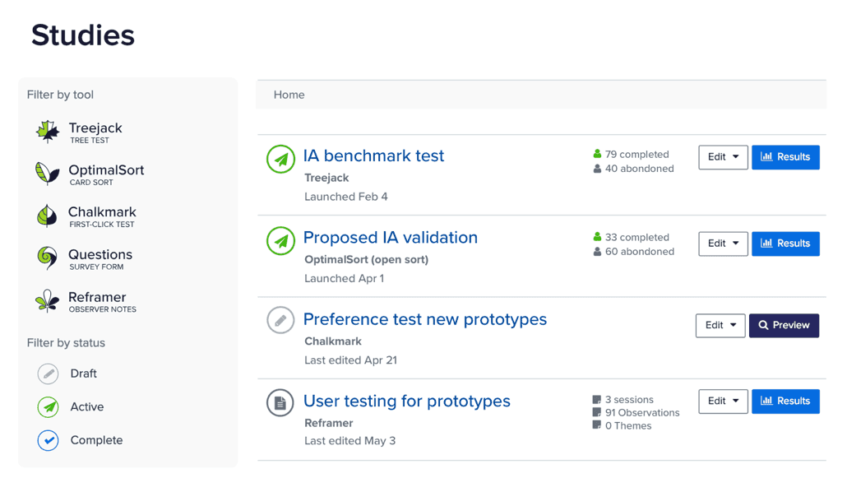Click the 'Filter by status' heading

tap(66, 343)
